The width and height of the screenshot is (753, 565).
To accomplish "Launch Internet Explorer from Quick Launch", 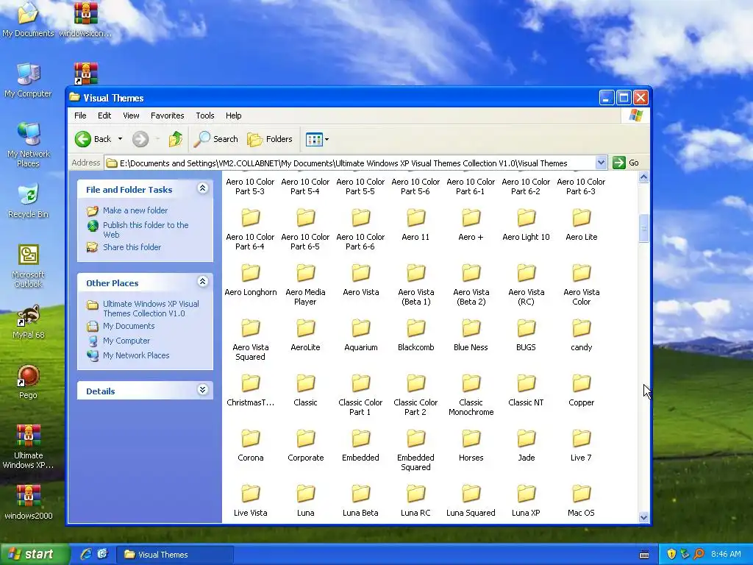I will coord(86,555).
